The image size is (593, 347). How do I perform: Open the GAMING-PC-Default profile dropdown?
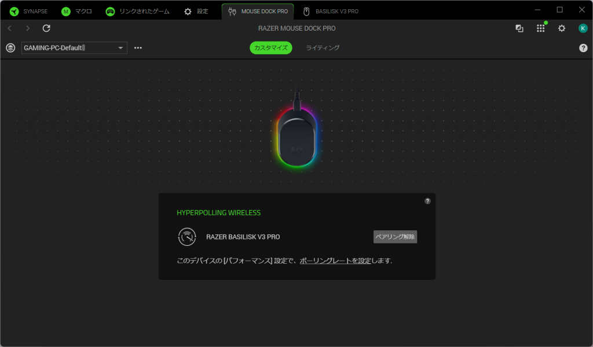(x=74, y=48)
